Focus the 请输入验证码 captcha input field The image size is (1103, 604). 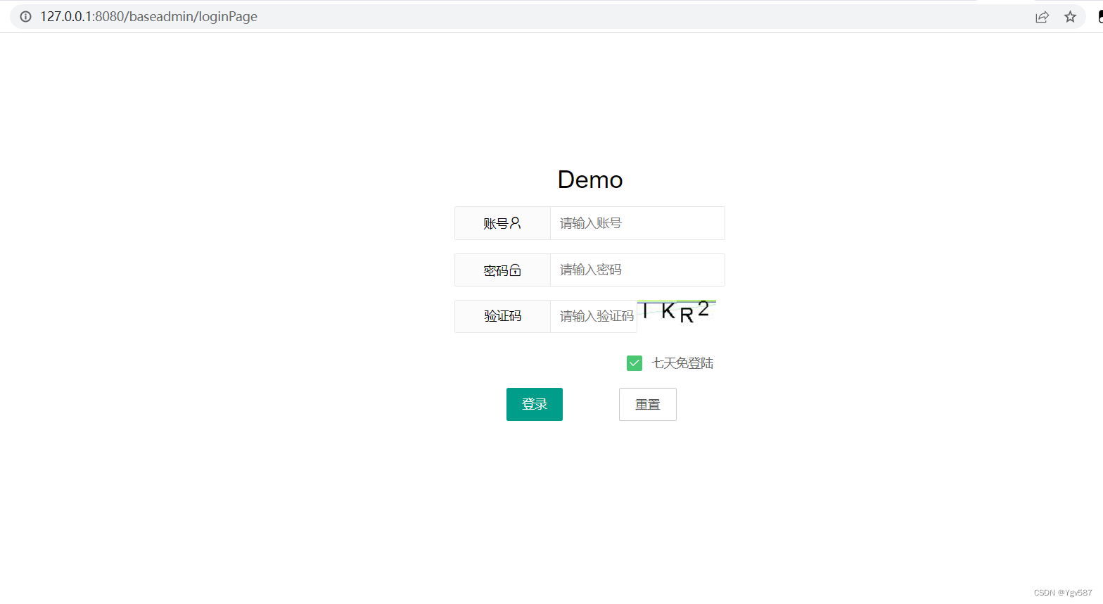tap(594, 316)
